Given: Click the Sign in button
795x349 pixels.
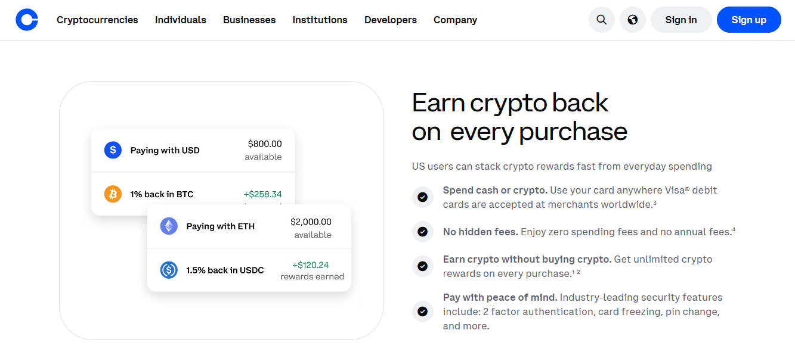Looking at the screenshot, I should [x=680, y=20].
